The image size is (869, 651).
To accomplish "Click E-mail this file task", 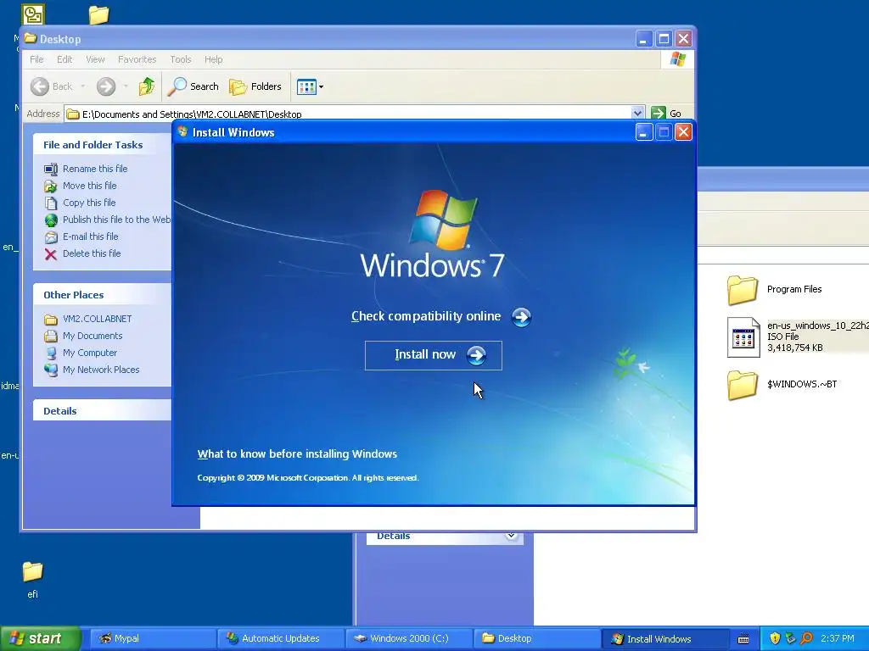I will point(90,236).
